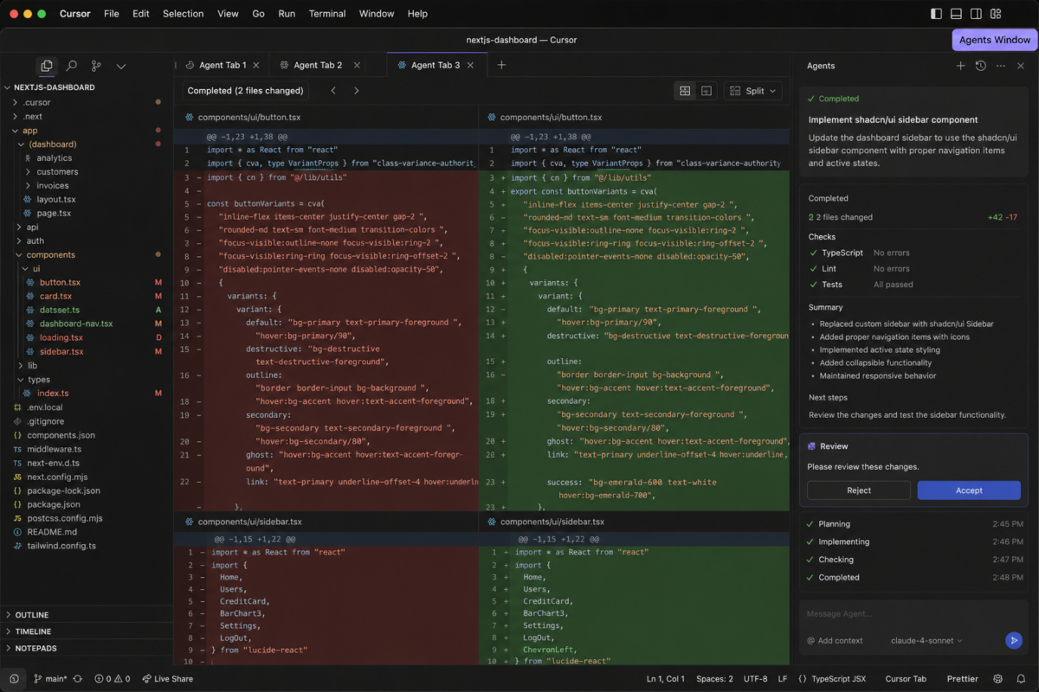The height and width of the screenshot is (692, 1039).
Task: Toggle the secondary sidebar layout icon
Action: (x=976, y=14)
